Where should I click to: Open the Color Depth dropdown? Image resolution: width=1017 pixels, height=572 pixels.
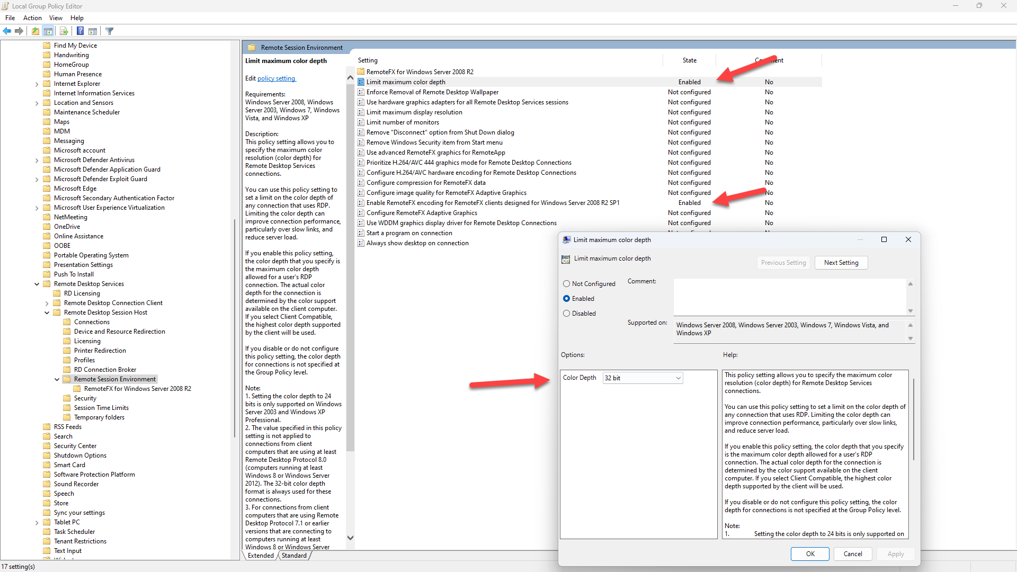pos(678,378)
